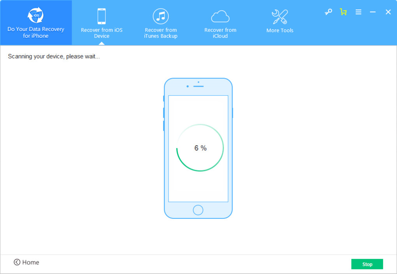Click the 6 % progress value
This screenshot has height=274, width=397.
[200, 148]
